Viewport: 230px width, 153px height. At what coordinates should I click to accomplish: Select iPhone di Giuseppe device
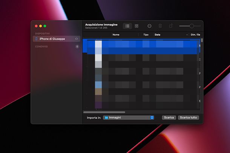pos(57,39)
